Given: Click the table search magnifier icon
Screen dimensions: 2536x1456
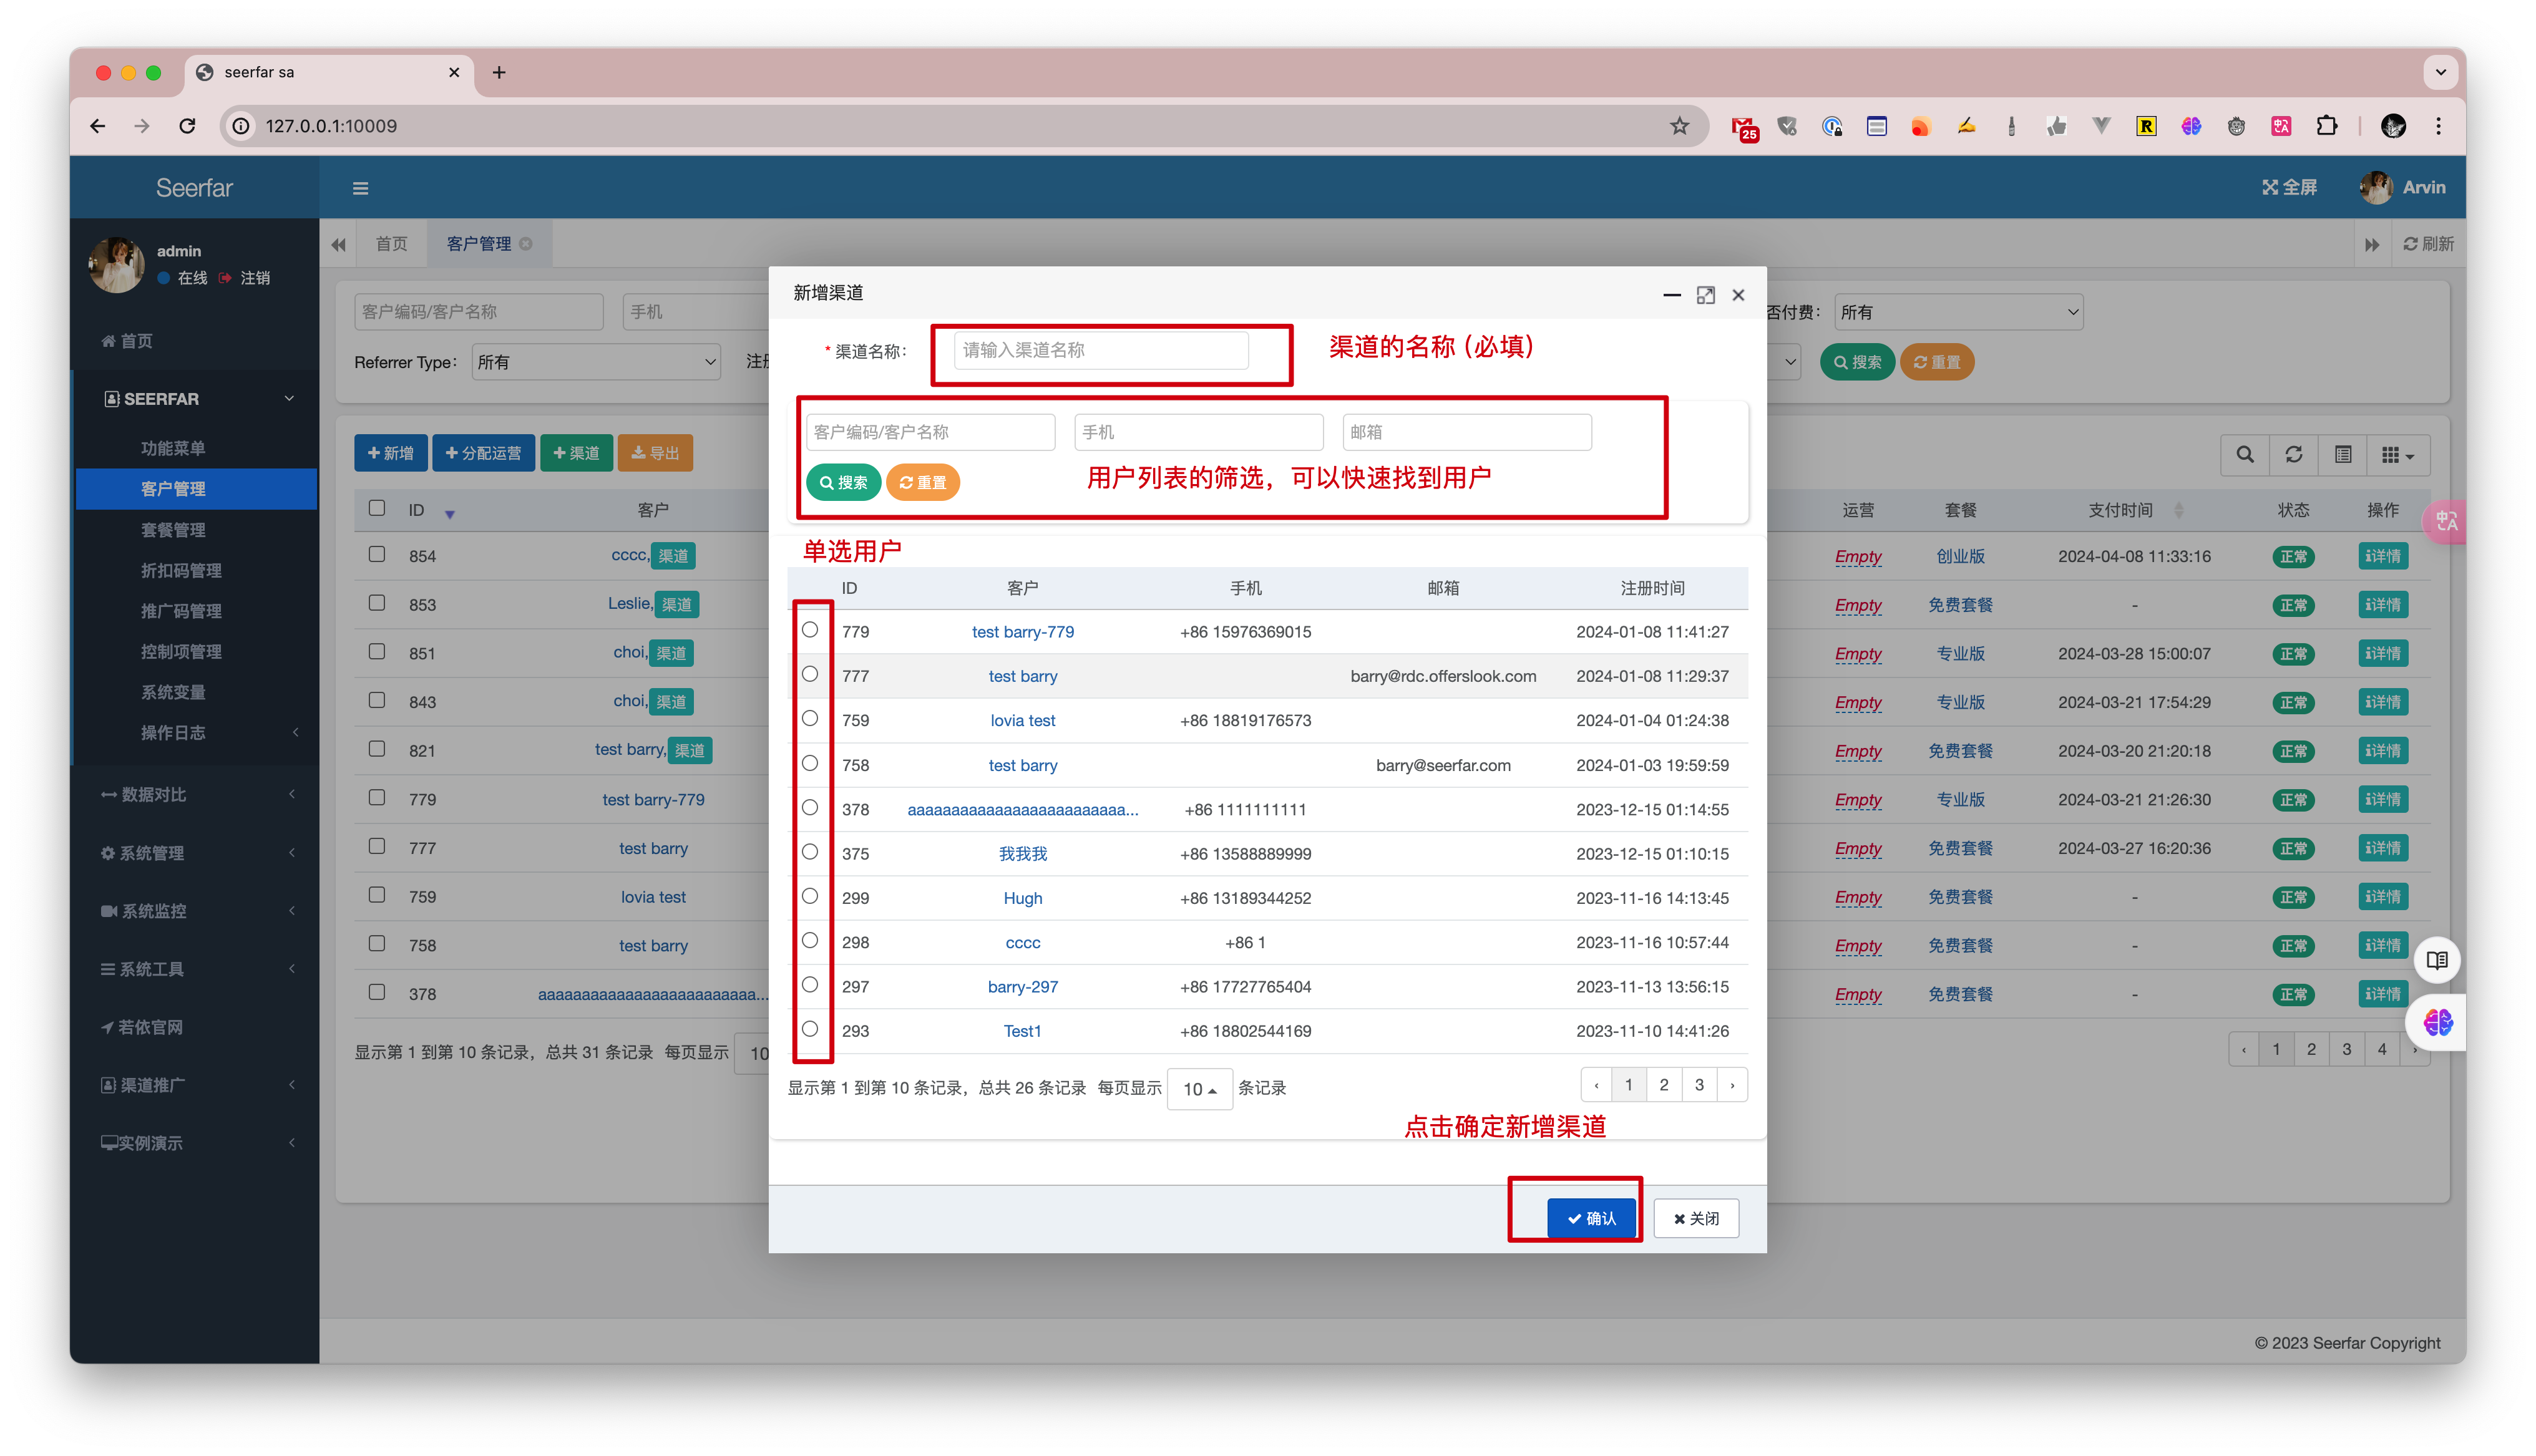Looking at the screenshot, I should tap(2244, 455).
